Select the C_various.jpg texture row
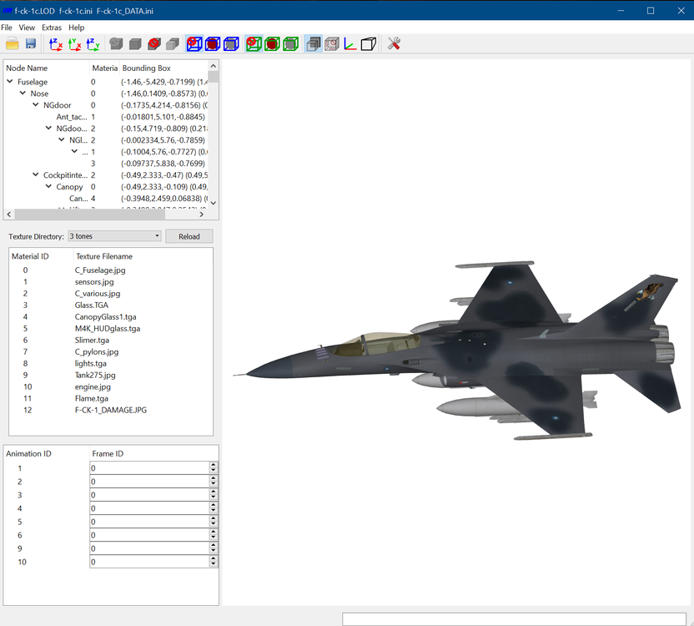The width and height of the screenshot is (694, 626). point(111,293)
